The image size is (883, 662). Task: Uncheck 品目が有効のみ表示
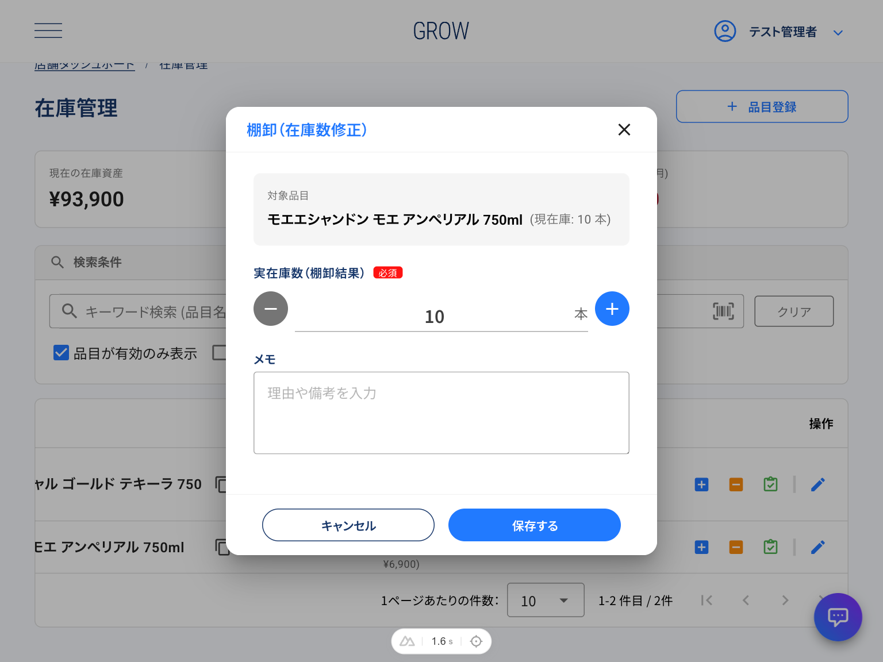(61, 352)
